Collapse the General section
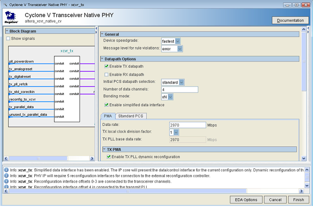Screen dimensions: 313x218 [x=102, y=34]
